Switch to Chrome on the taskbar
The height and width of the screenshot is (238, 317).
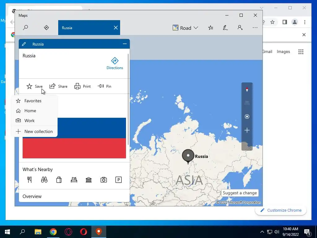pyautogui.click(x=53, y=232)
